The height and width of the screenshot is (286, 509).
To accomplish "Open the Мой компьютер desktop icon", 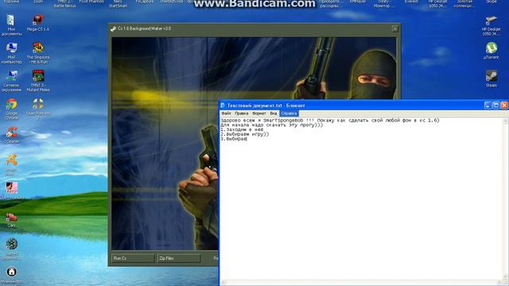I will tap(11, 53).
